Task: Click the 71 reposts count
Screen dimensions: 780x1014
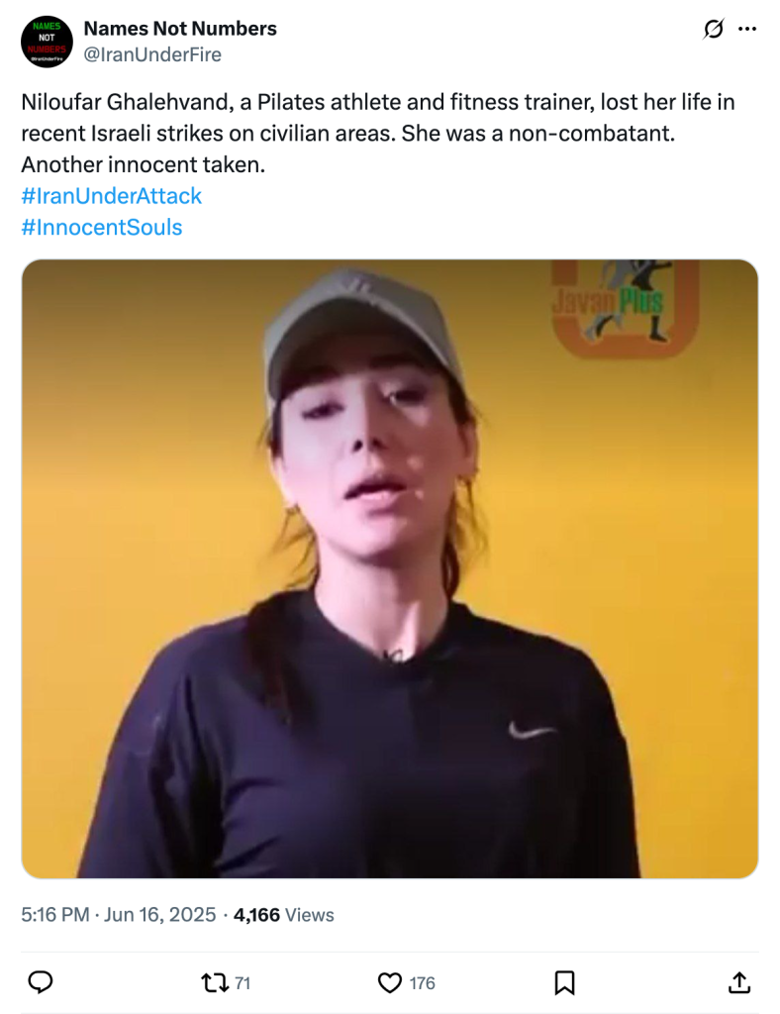Action: (x=243, y=983)
